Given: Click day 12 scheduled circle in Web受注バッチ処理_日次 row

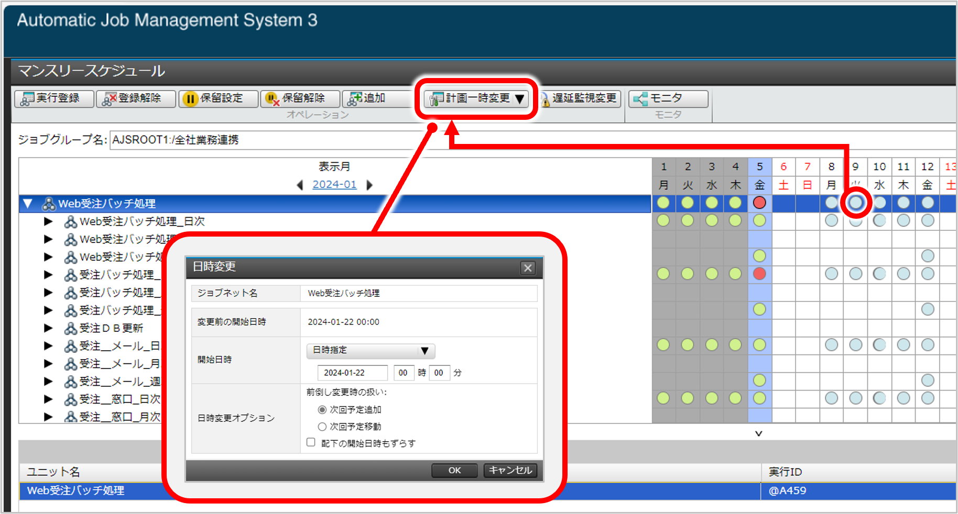Looking at the screenshot, I should [x=928, y=220].
